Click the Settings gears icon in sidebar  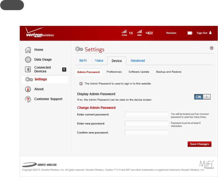click(x=29, y=79)
